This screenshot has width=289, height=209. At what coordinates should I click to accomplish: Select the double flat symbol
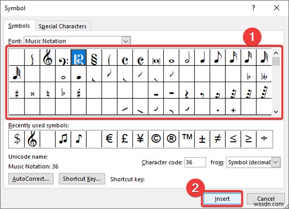point(264,74)
